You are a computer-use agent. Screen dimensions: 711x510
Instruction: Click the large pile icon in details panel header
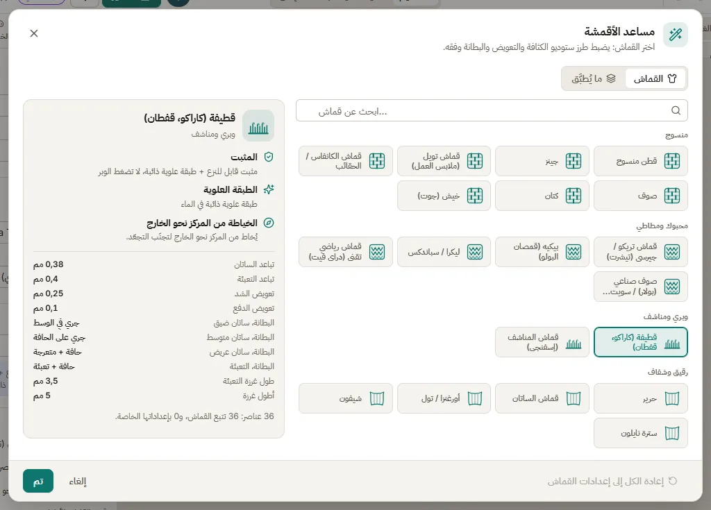(258, 126)
